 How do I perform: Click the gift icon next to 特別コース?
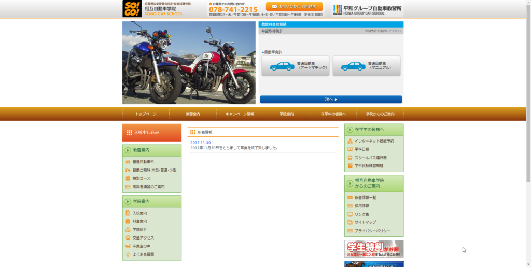point(128,178)
